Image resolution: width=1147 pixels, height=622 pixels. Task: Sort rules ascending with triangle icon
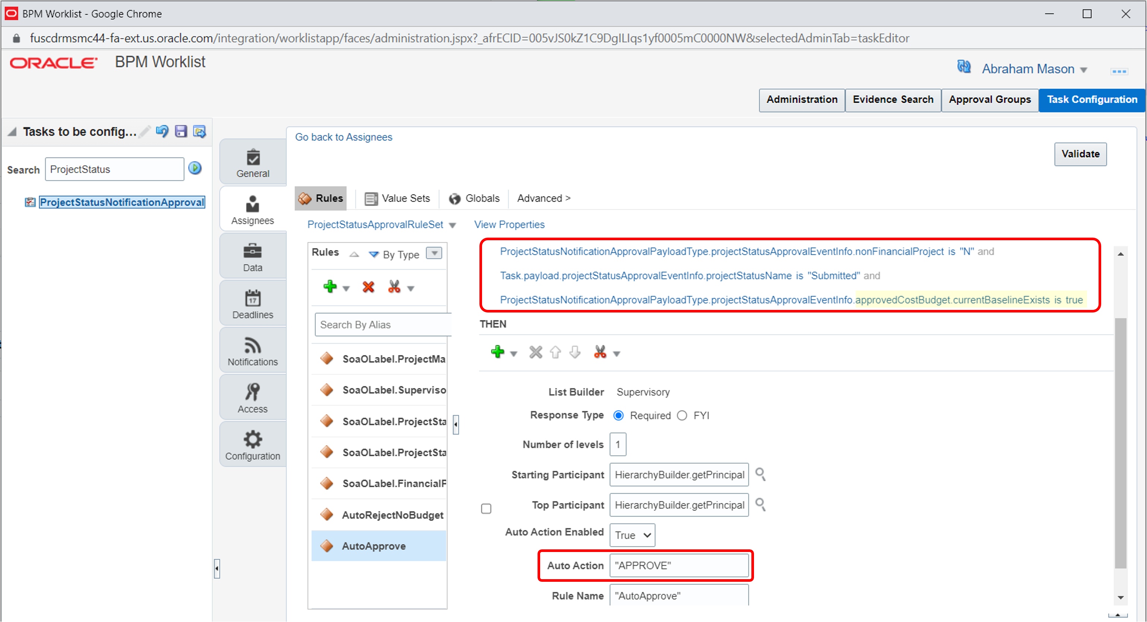[354, 255]
